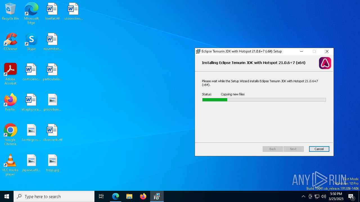Select procedure... image file icon
The width and height of the screenshot is (360, 202).
[x=52, y=103]
